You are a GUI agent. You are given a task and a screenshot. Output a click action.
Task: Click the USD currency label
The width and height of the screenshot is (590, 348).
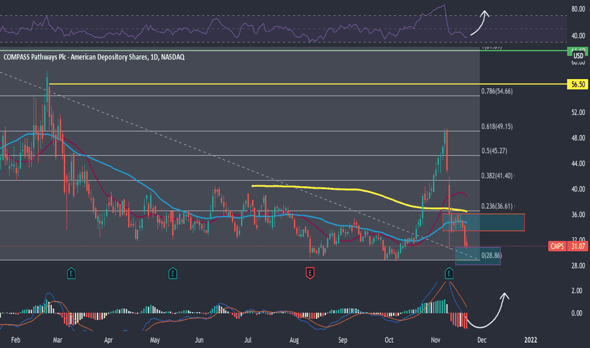tap(578, 56)
